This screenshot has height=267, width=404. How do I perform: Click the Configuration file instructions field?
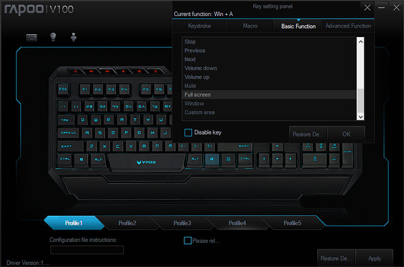click(87, 250)
